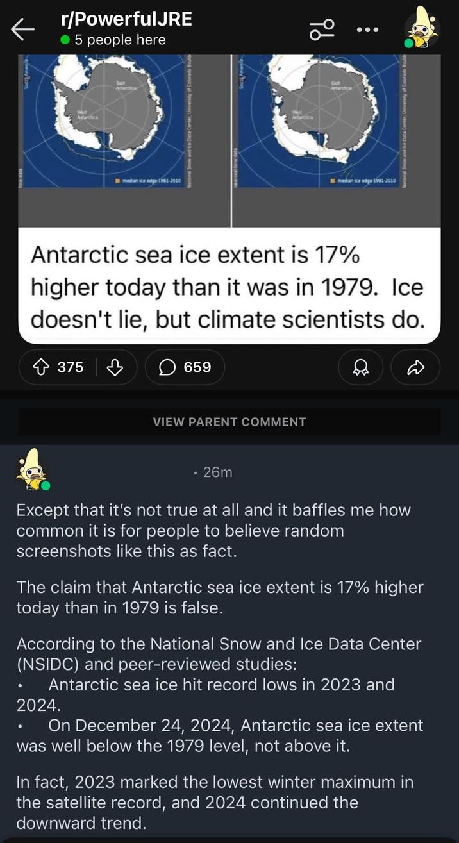459x843 pixels.
Task: Open the award ribbon icon
Action: pyautogui.click(x=361, y=367)
